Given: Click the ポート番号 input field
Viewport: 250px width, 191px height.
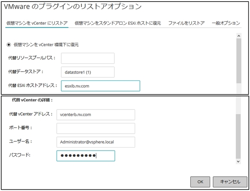Looking at the screenshot, I should pyautogui.click(x=96, y=128).
